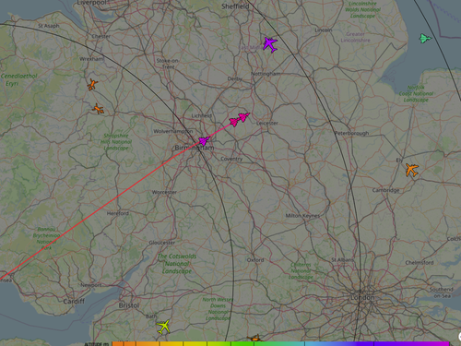
Task: Select the trailing magenta jet of the pair near Leicester
Action: (234, 122)
